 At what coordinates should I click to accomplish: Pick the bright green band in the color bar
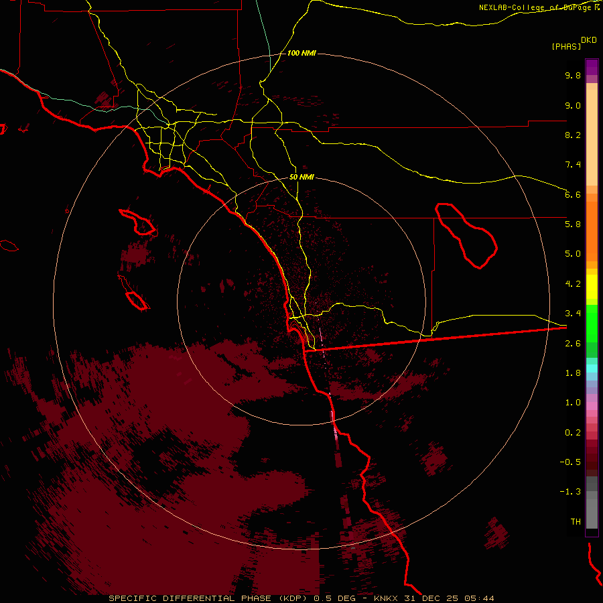592,323
